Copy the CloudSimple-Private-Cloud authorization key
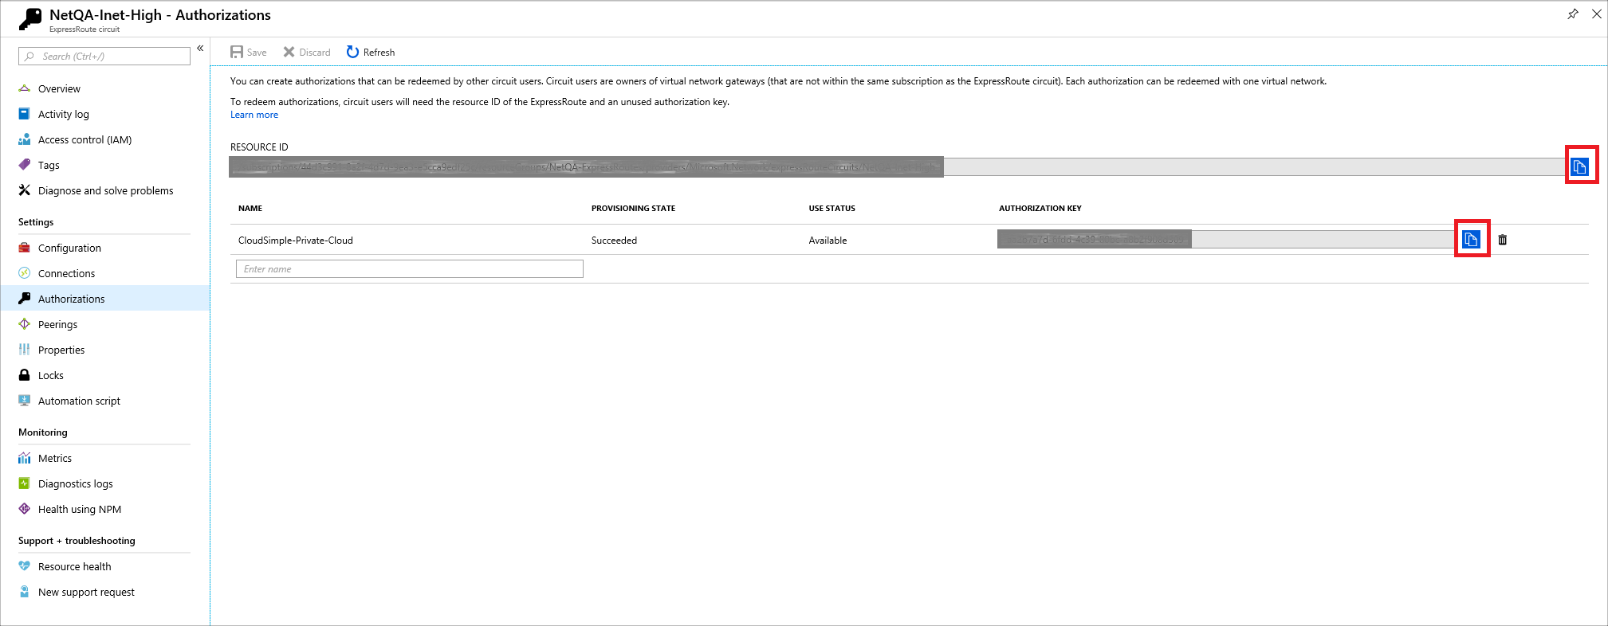 1471,239
